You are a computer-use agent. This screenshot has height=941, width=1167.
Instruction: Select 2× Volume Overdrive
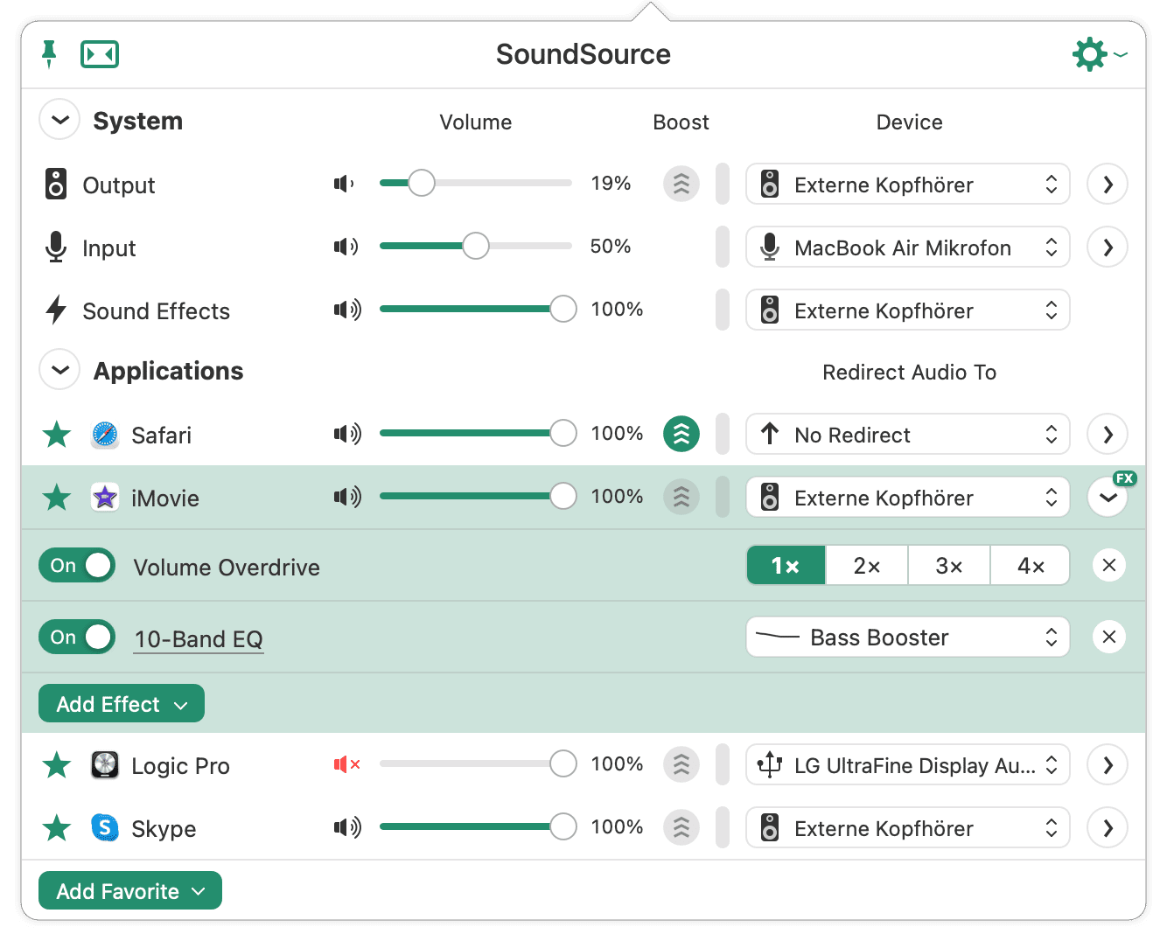(867, 565)
